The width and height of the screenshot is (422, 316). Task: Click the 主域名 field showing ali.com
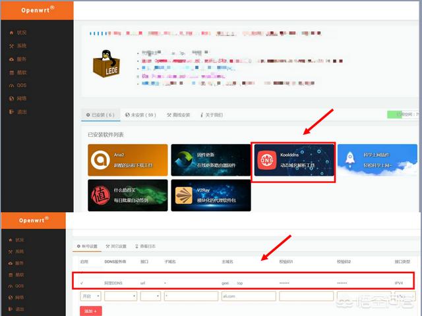pos(249,296)
